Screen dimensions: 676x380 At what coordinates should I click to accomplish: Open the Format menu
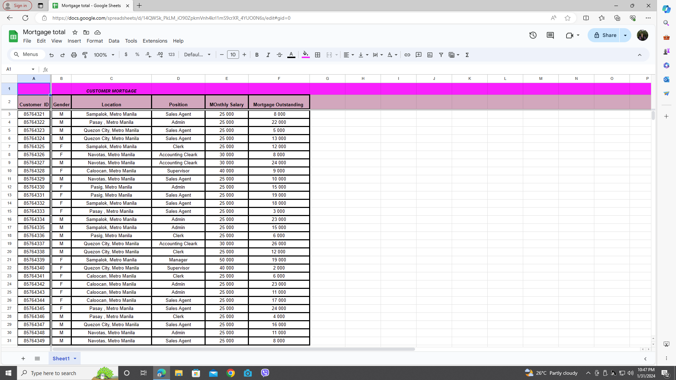point(94,41)
